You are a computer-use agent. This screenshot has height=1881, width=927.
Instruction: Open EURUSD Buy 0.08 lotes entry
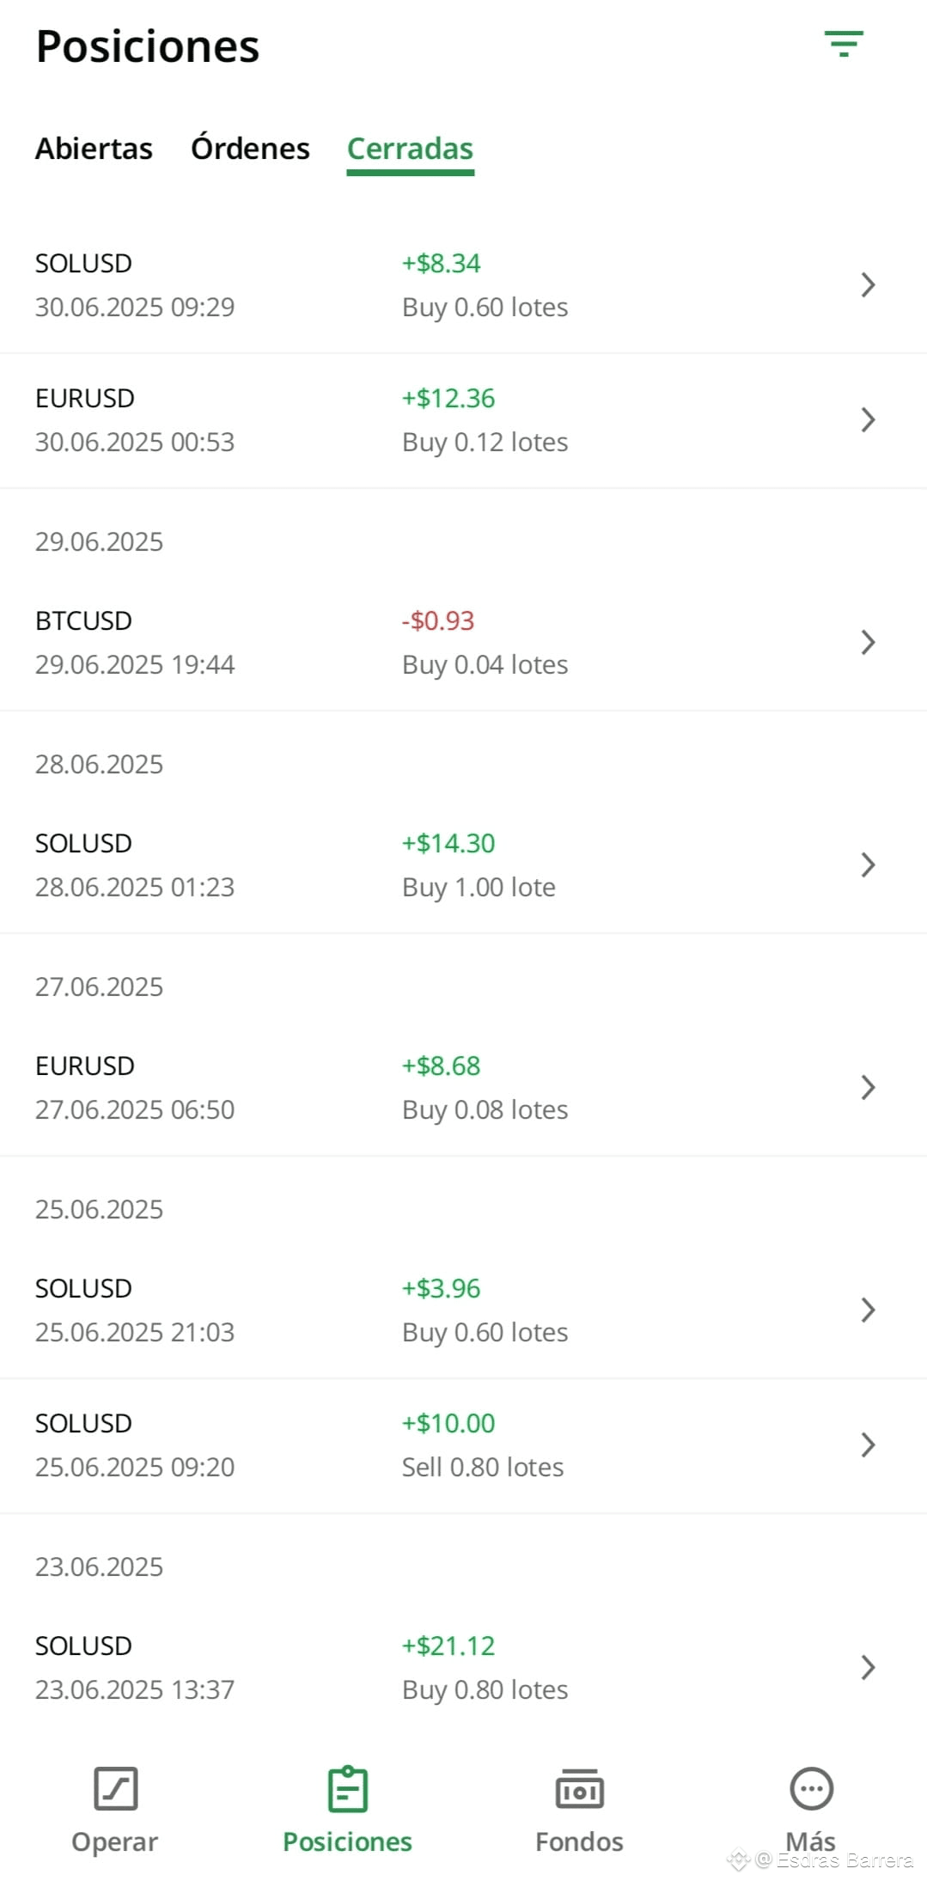[x=463, y=1087]
